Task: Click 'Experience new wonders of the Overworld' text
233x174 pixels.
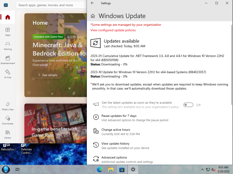Action: [x=55, y=63]
